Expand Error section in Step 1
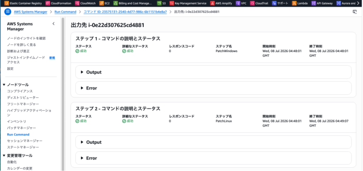Image resolution: width=363 pixels, height=171 pixels. point(213,88)
